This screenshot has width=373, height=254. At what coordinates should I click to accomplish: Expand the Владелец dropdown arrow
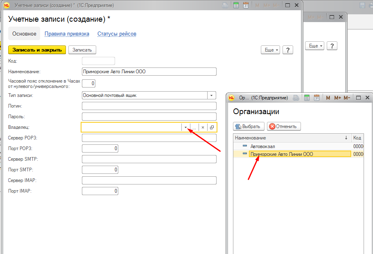185,128
